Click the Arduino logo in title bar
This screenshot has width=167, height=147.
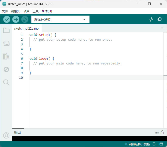4,4
